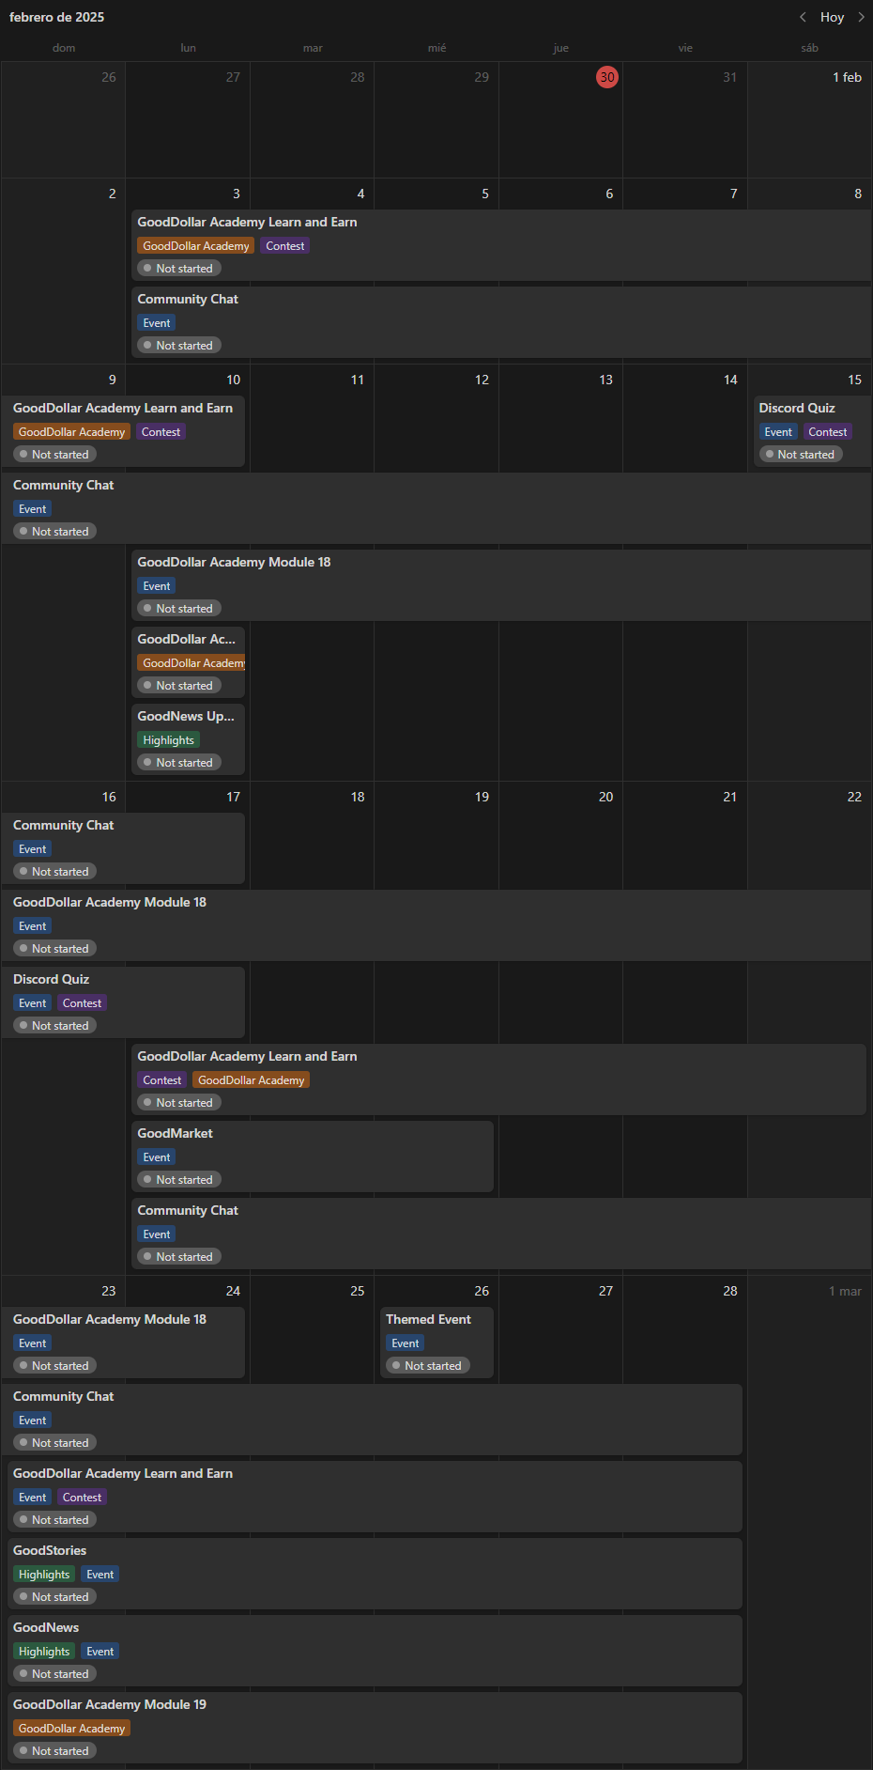
Task: Open Learn and Earn event starting February 23
Action: 375,1497
